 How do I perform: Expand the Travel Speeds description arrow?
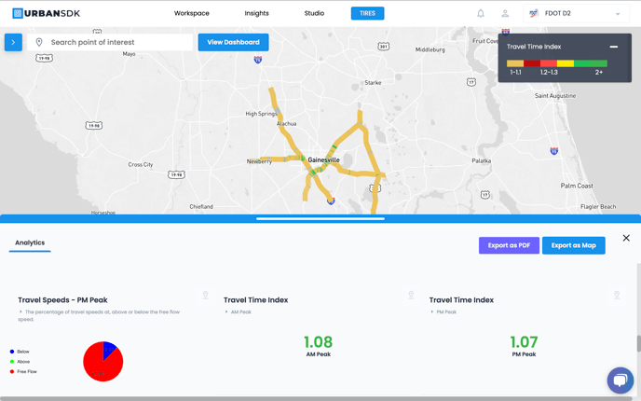(x=20, y=311)
